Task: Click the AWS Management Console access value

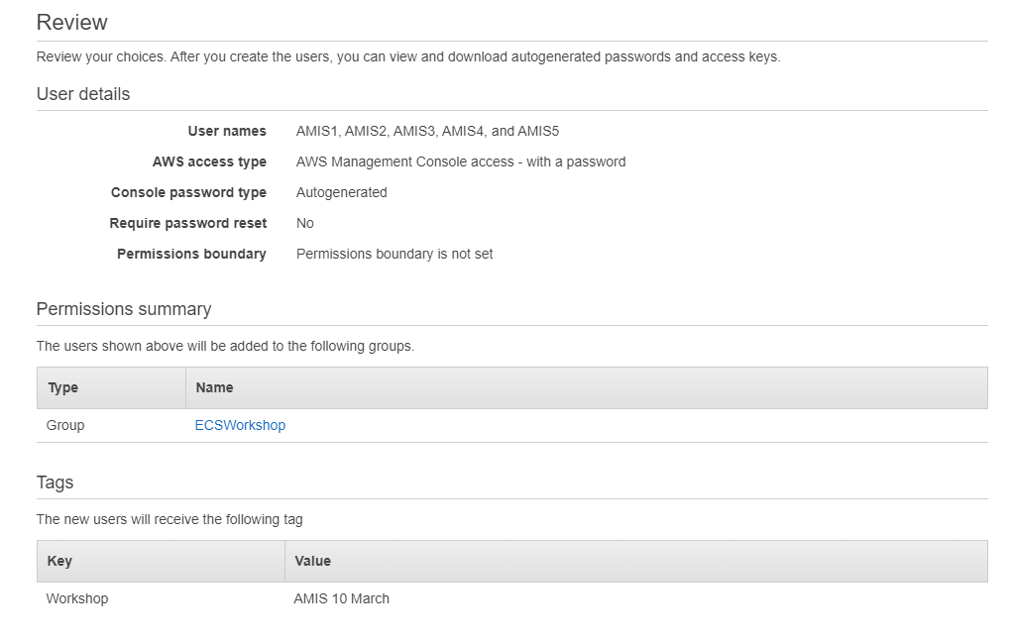Action: tap(461, 161)
